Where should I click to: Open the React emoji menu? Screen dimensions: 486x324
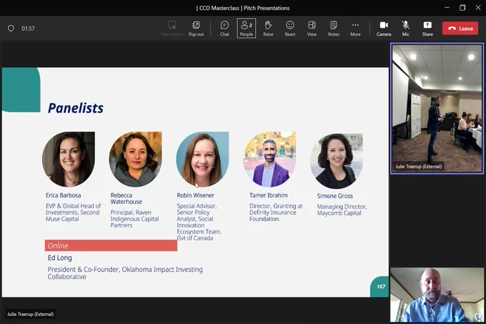(289, 28)
